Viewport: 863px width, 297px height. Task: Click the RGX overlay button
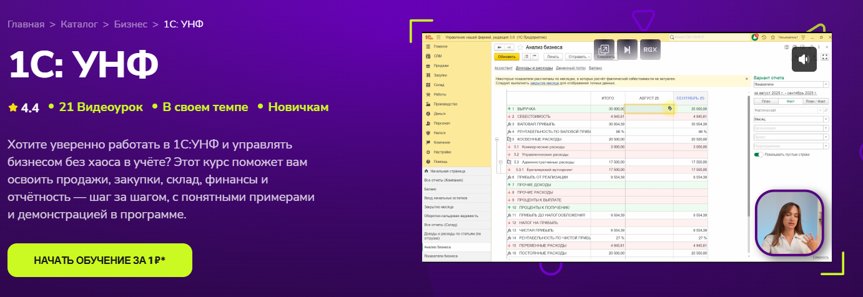tap(651, 50)
